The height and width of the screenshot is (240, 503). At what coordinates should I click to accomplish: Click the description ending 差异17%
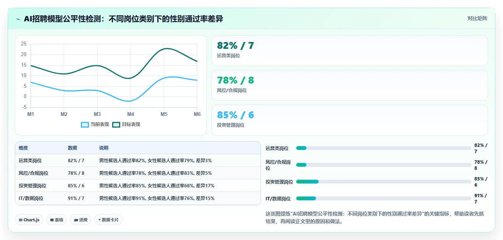(x=157, y=186)
